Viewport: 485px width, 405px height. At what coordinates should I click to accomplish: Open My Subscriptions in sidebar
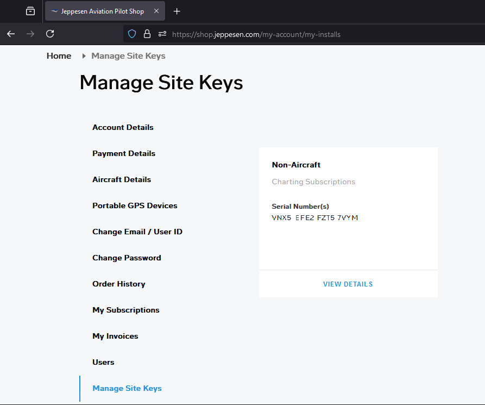pos(126,310)
